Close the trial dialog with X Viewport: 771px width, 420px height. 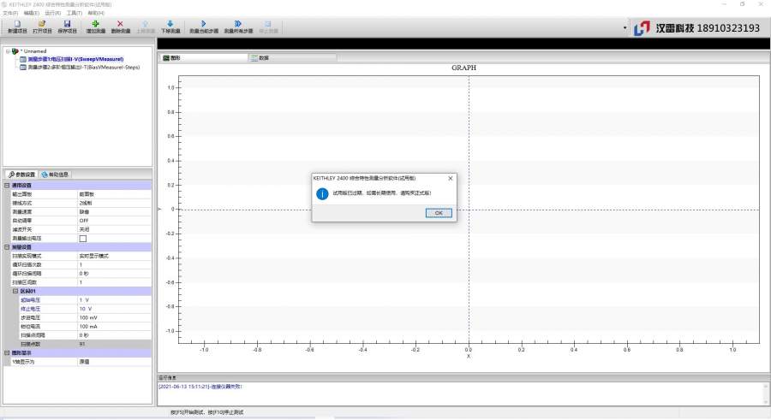coord(450,178)
